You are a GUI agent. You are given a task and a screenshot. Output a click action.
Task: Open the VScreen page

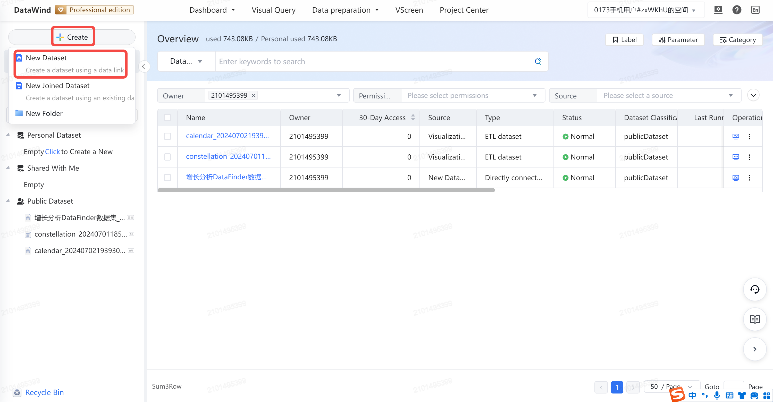tap(409, 10)
